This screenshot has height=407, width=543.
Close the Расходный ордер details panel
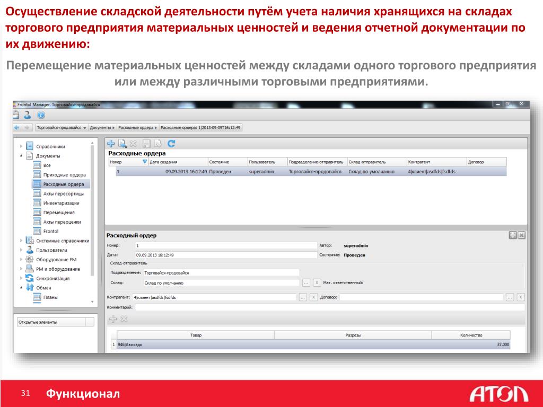[522, 235]
